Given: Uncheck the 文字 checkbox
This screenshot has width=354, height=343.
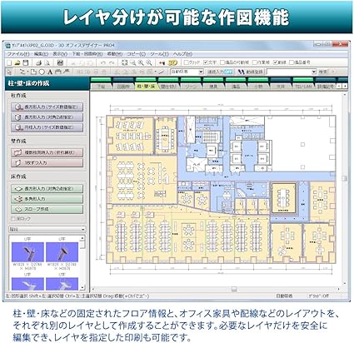Looking at the screenshot, I should (x=206, y=62).
